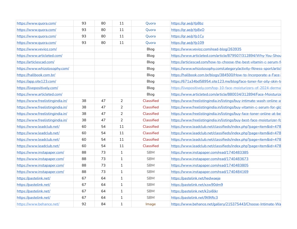This screenshot has width=297, height=229.
Task: Visit instapaper read/1740484169 link
Action: (x=210, y=171)
